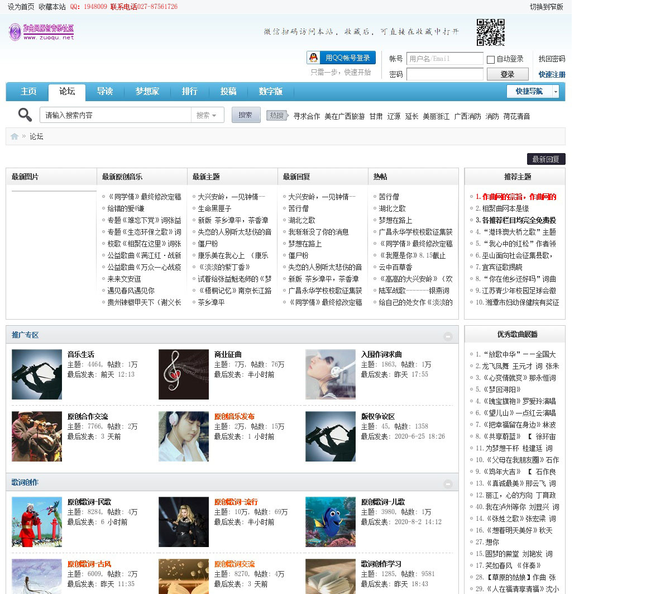Click the 最新回复 dark button
670x594 pixels.
(545, 159)
